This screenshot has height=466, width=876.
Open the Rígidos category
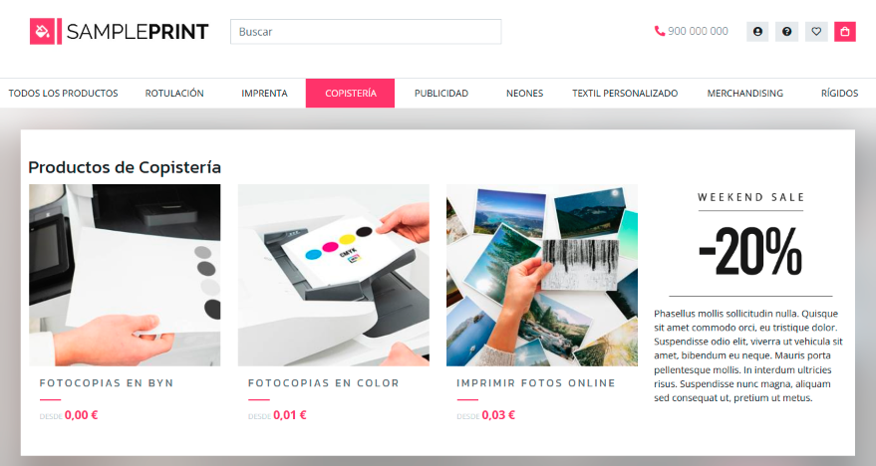coord(839,94)
